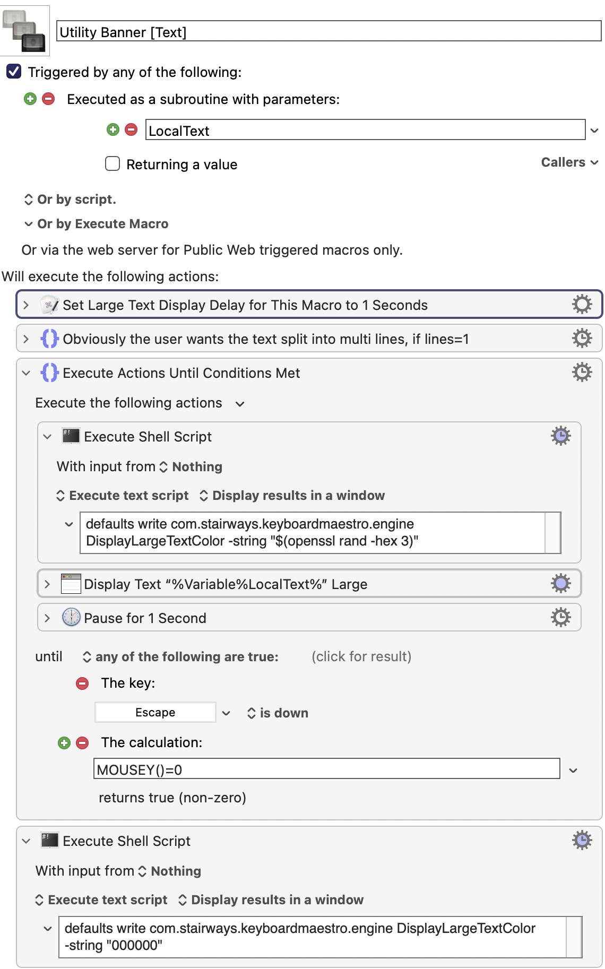
Task: Open gear menu for Pause for 1 Second action
Action: pyautogui.click(x=560, y=618)
